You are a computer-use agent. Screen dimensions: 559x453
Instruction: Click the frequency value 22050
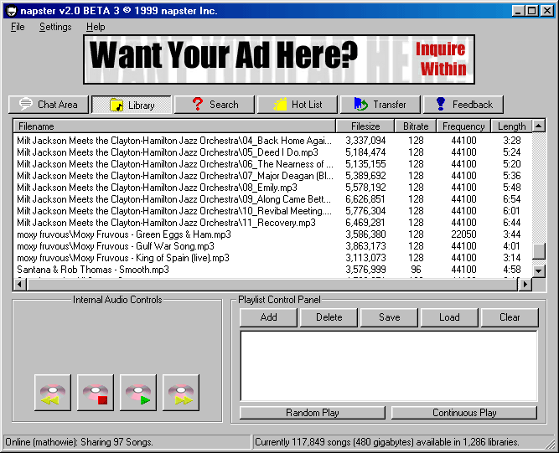tap(463, 234)
